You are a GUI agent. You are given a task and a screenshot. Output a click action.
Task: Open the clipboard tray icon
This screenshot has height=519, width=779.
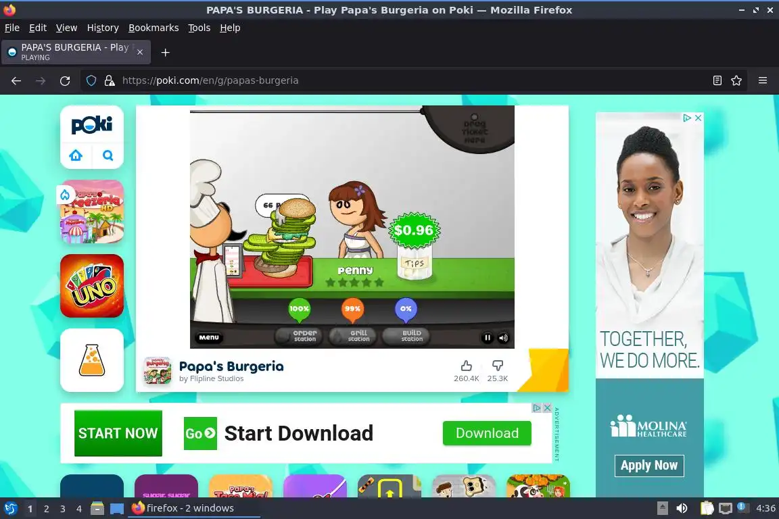click(707, 508)
